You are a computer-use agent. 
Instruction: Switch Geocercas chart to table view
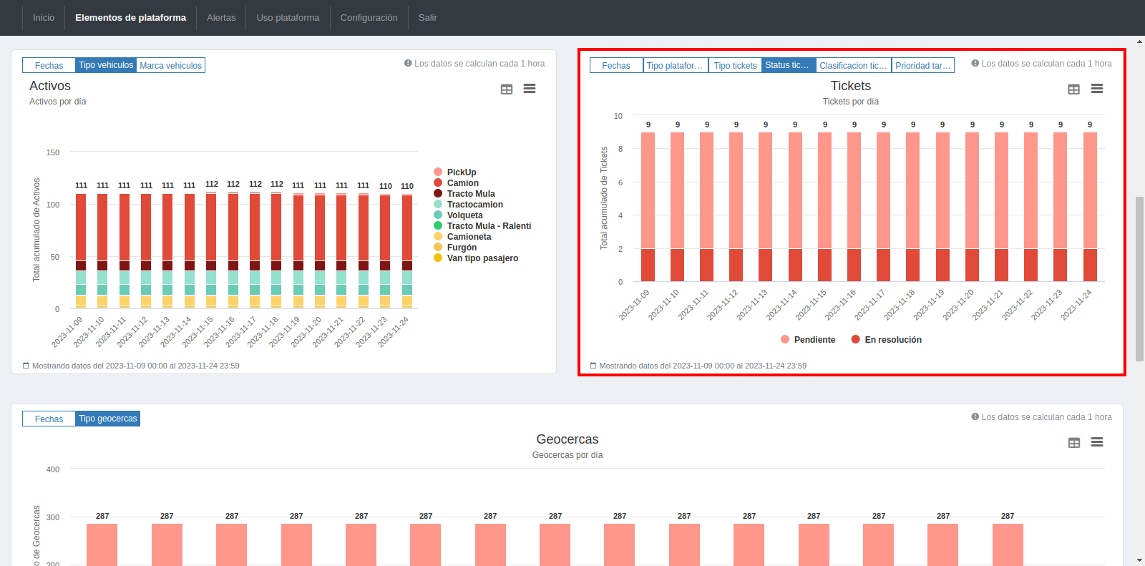click(1073, 443)
